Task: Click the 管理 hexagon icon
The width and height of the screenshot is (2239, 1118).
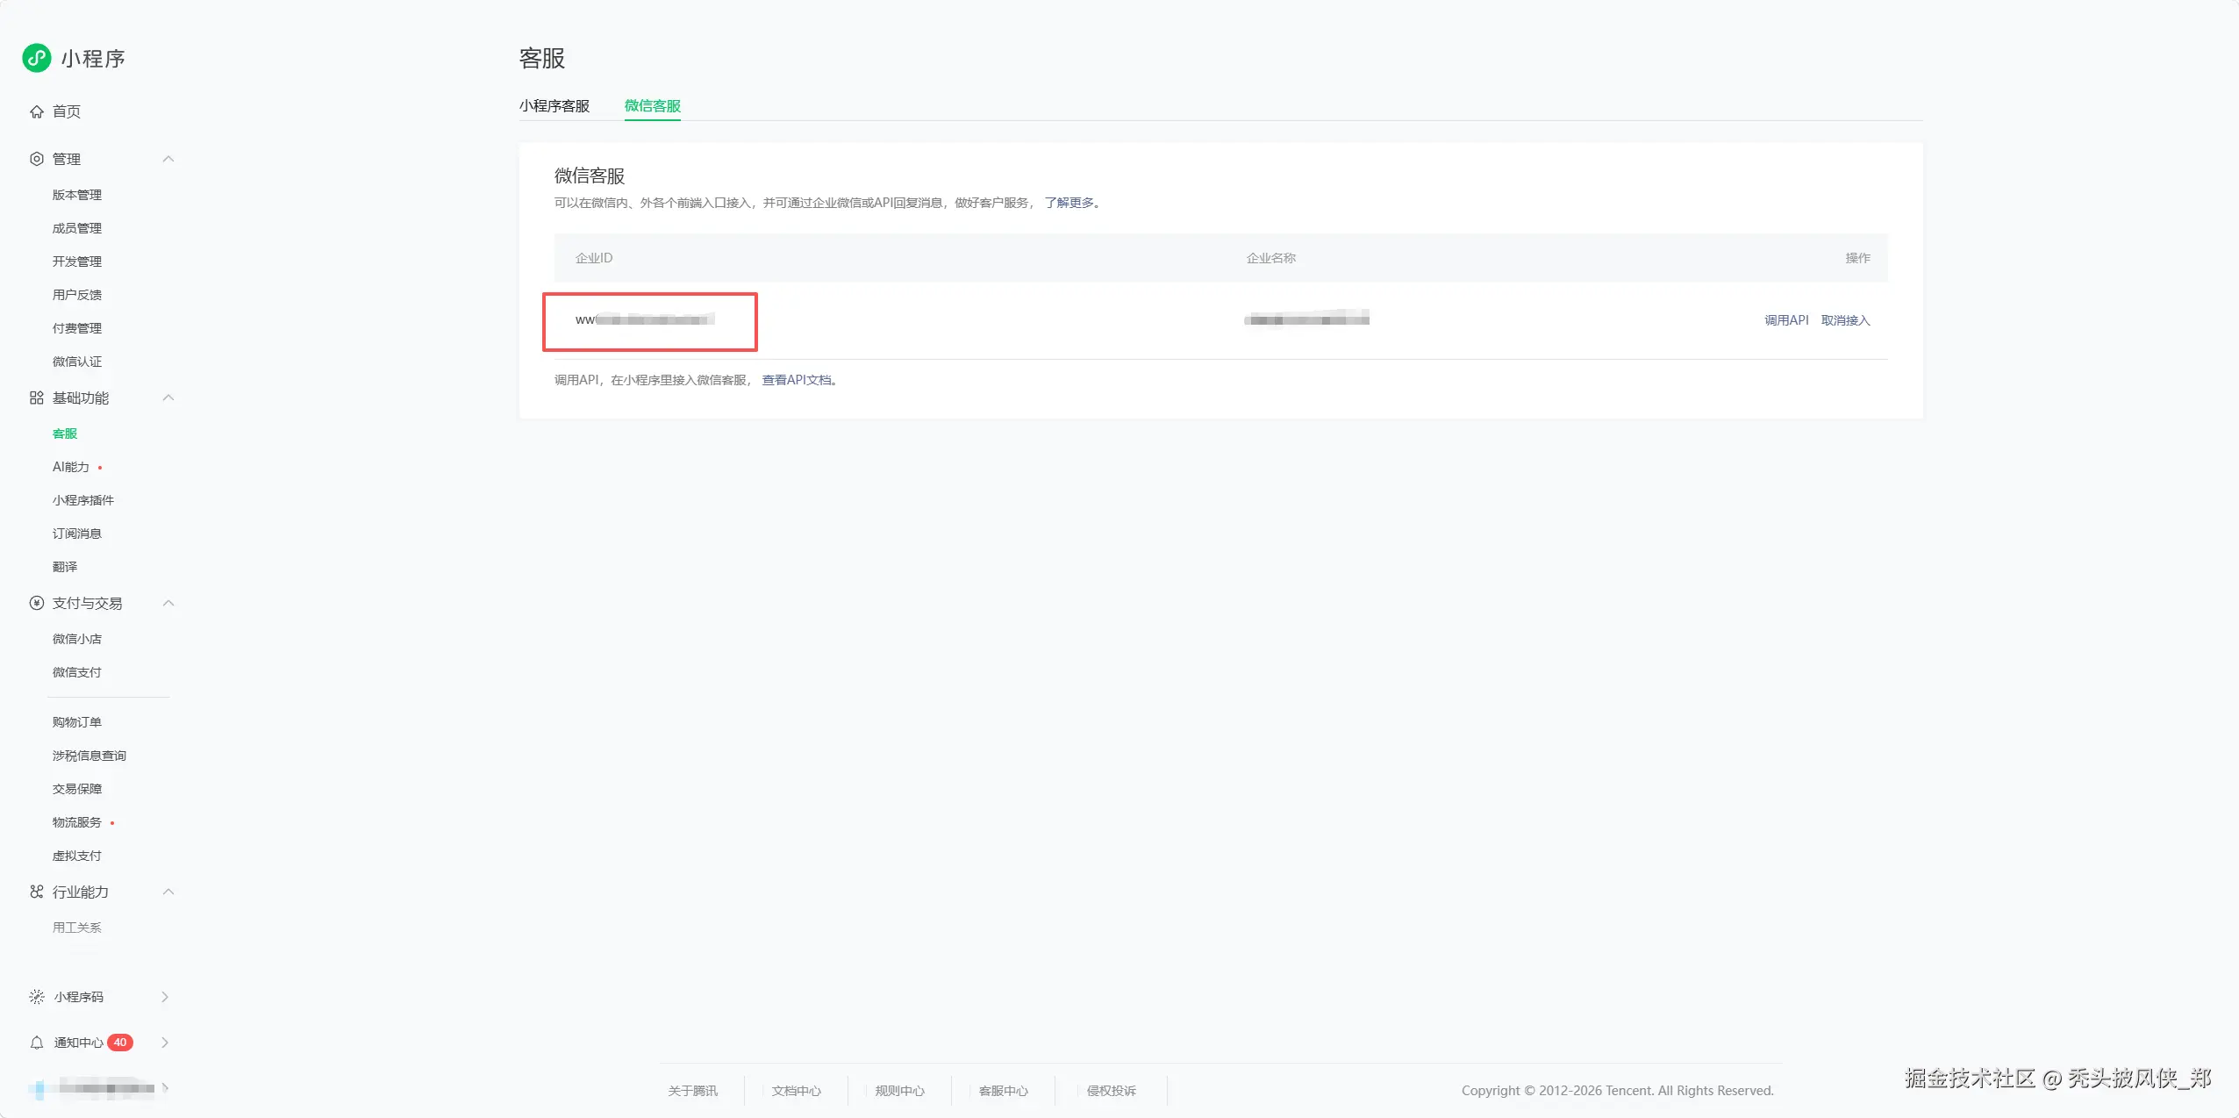Action: coord(37,159)
